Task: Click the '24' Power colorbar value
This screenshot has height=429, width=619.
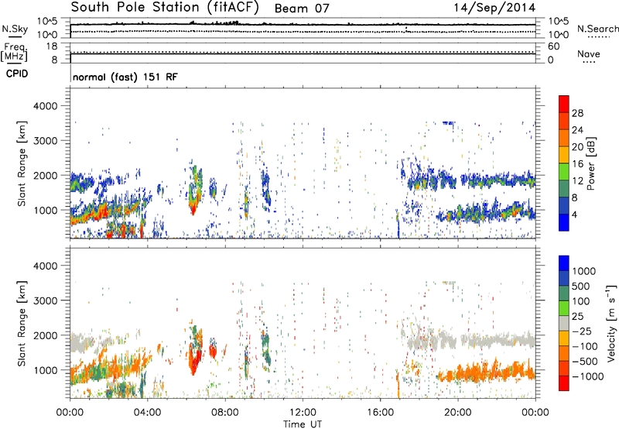Action: [577, 130]
